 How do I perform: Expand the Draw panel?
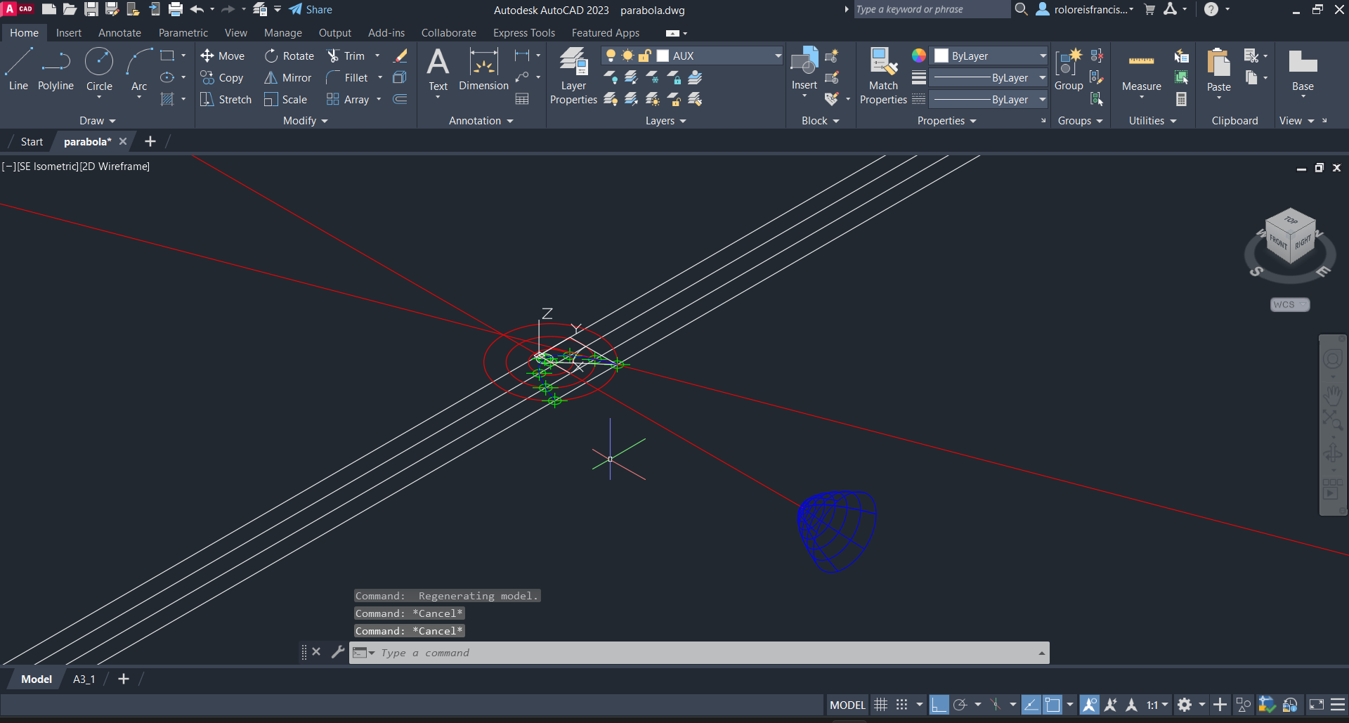tap(97, 121)
